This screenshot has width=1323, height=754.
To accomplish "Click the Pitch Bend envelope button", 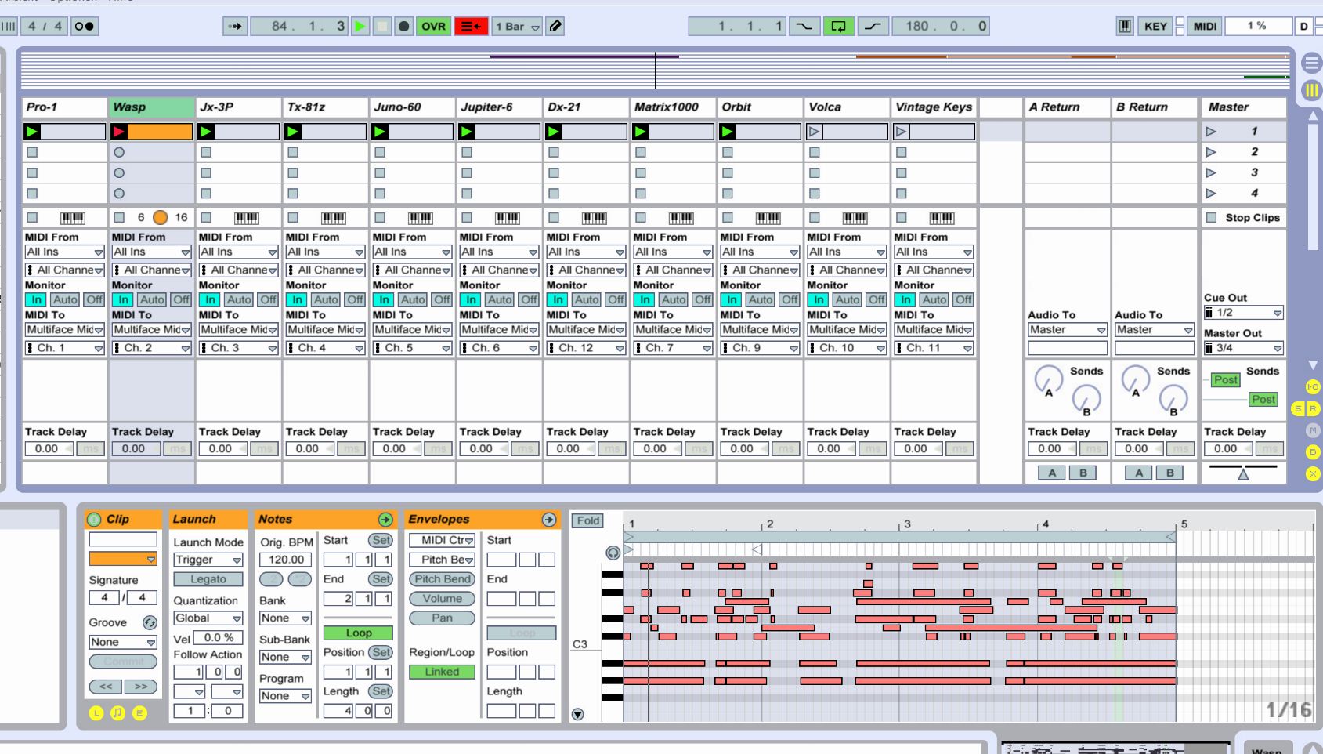I will (x=443, y=579).
